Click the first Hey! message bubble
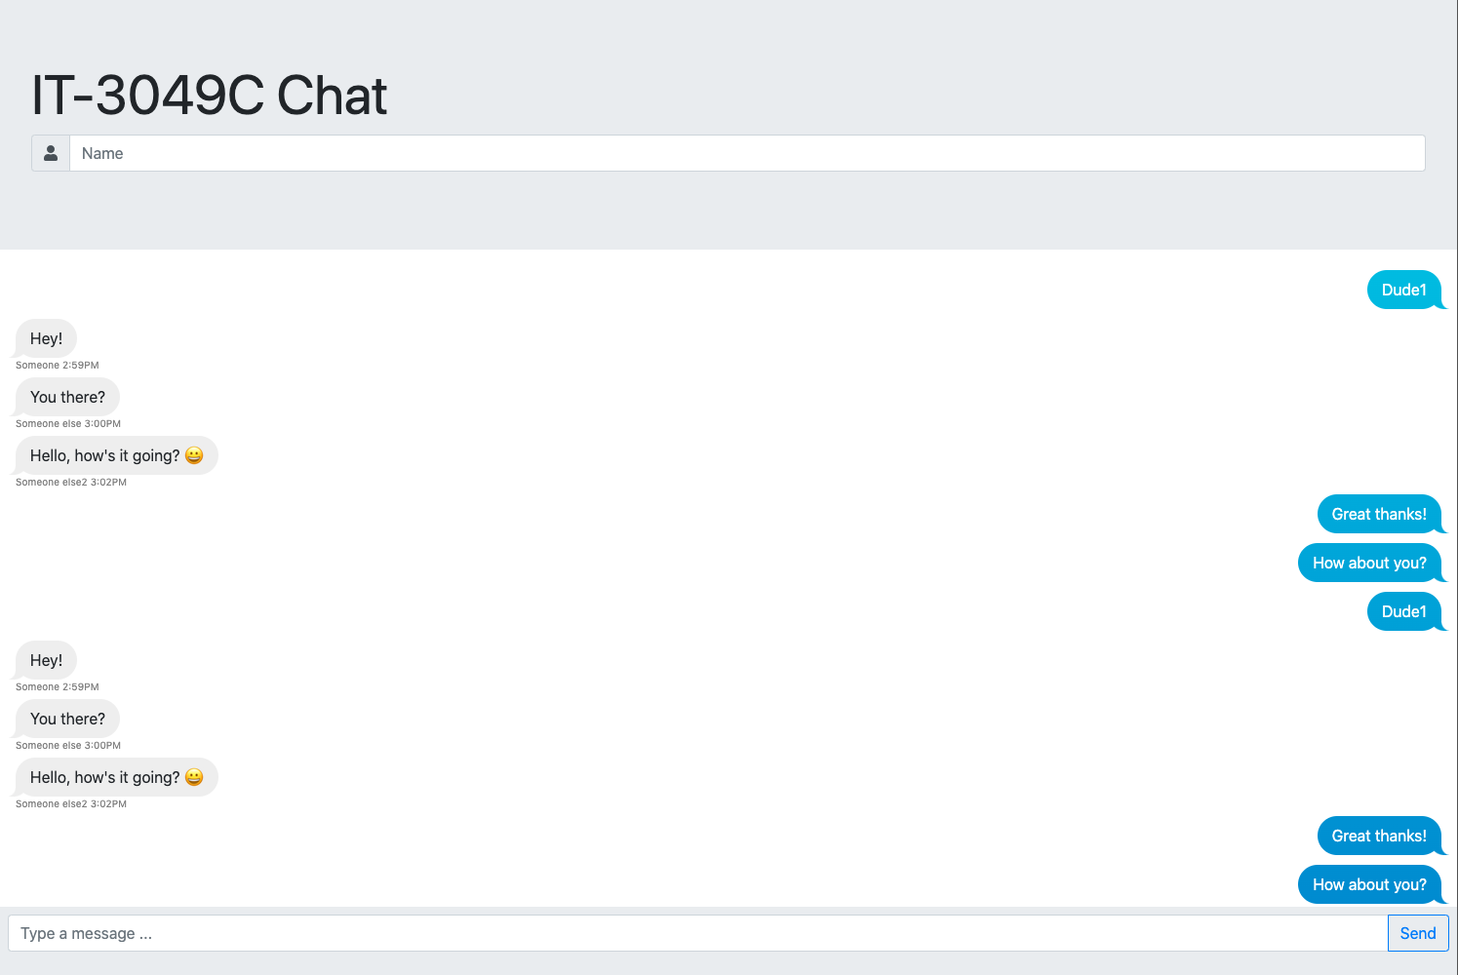 coord(46,338)
